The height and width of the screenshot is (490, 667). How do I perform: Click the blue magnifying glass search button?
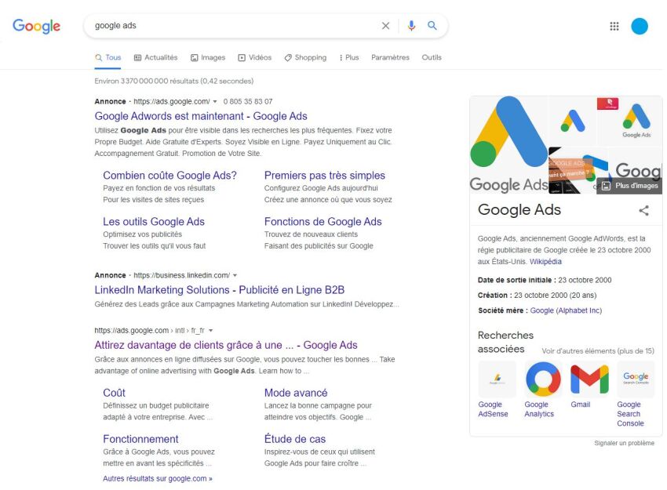pyautogui.click(x=432, y=26)
